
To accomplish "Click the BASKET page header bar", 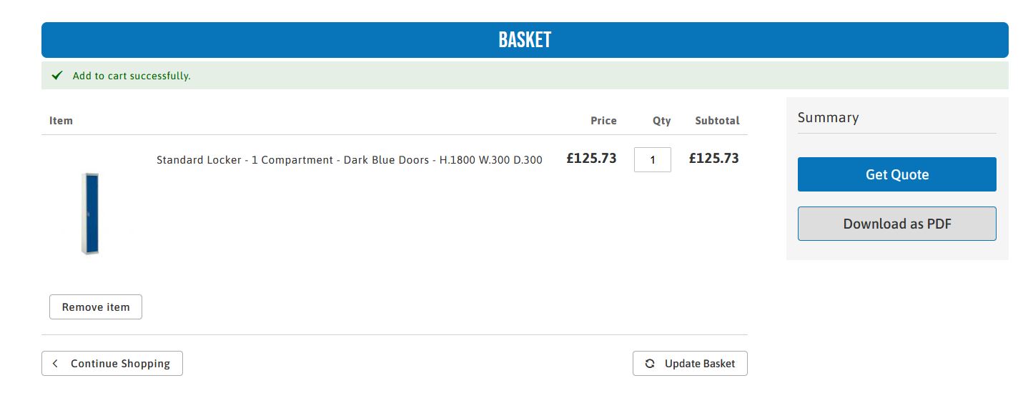I will tap(525, 40).
